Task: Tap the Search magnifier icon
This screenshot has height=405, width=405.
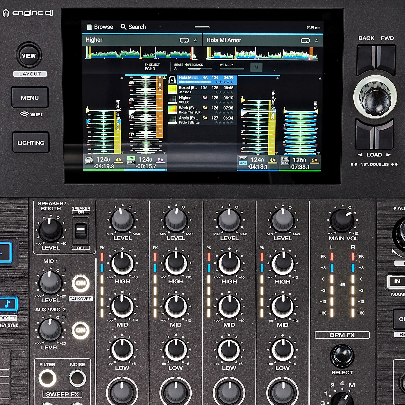Action: click(123, 27)
